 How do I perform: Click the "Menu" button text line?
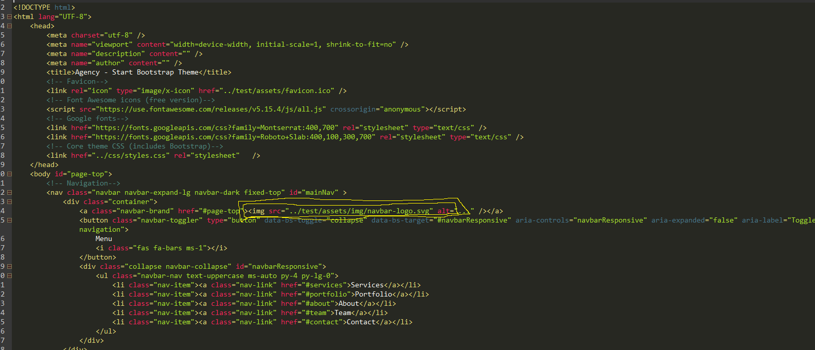pos(104,239)
